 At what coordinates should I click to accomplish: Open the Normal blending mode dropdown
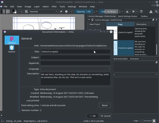click(x=44, y=11)
